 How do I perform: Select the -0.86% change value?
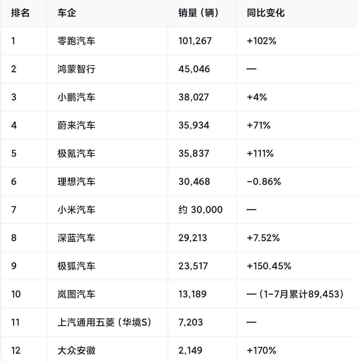[x=264, y=182]
